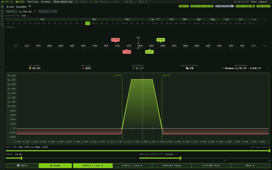Select % of Max Risk display mode
272x170 pixels.
coord(211,165)
